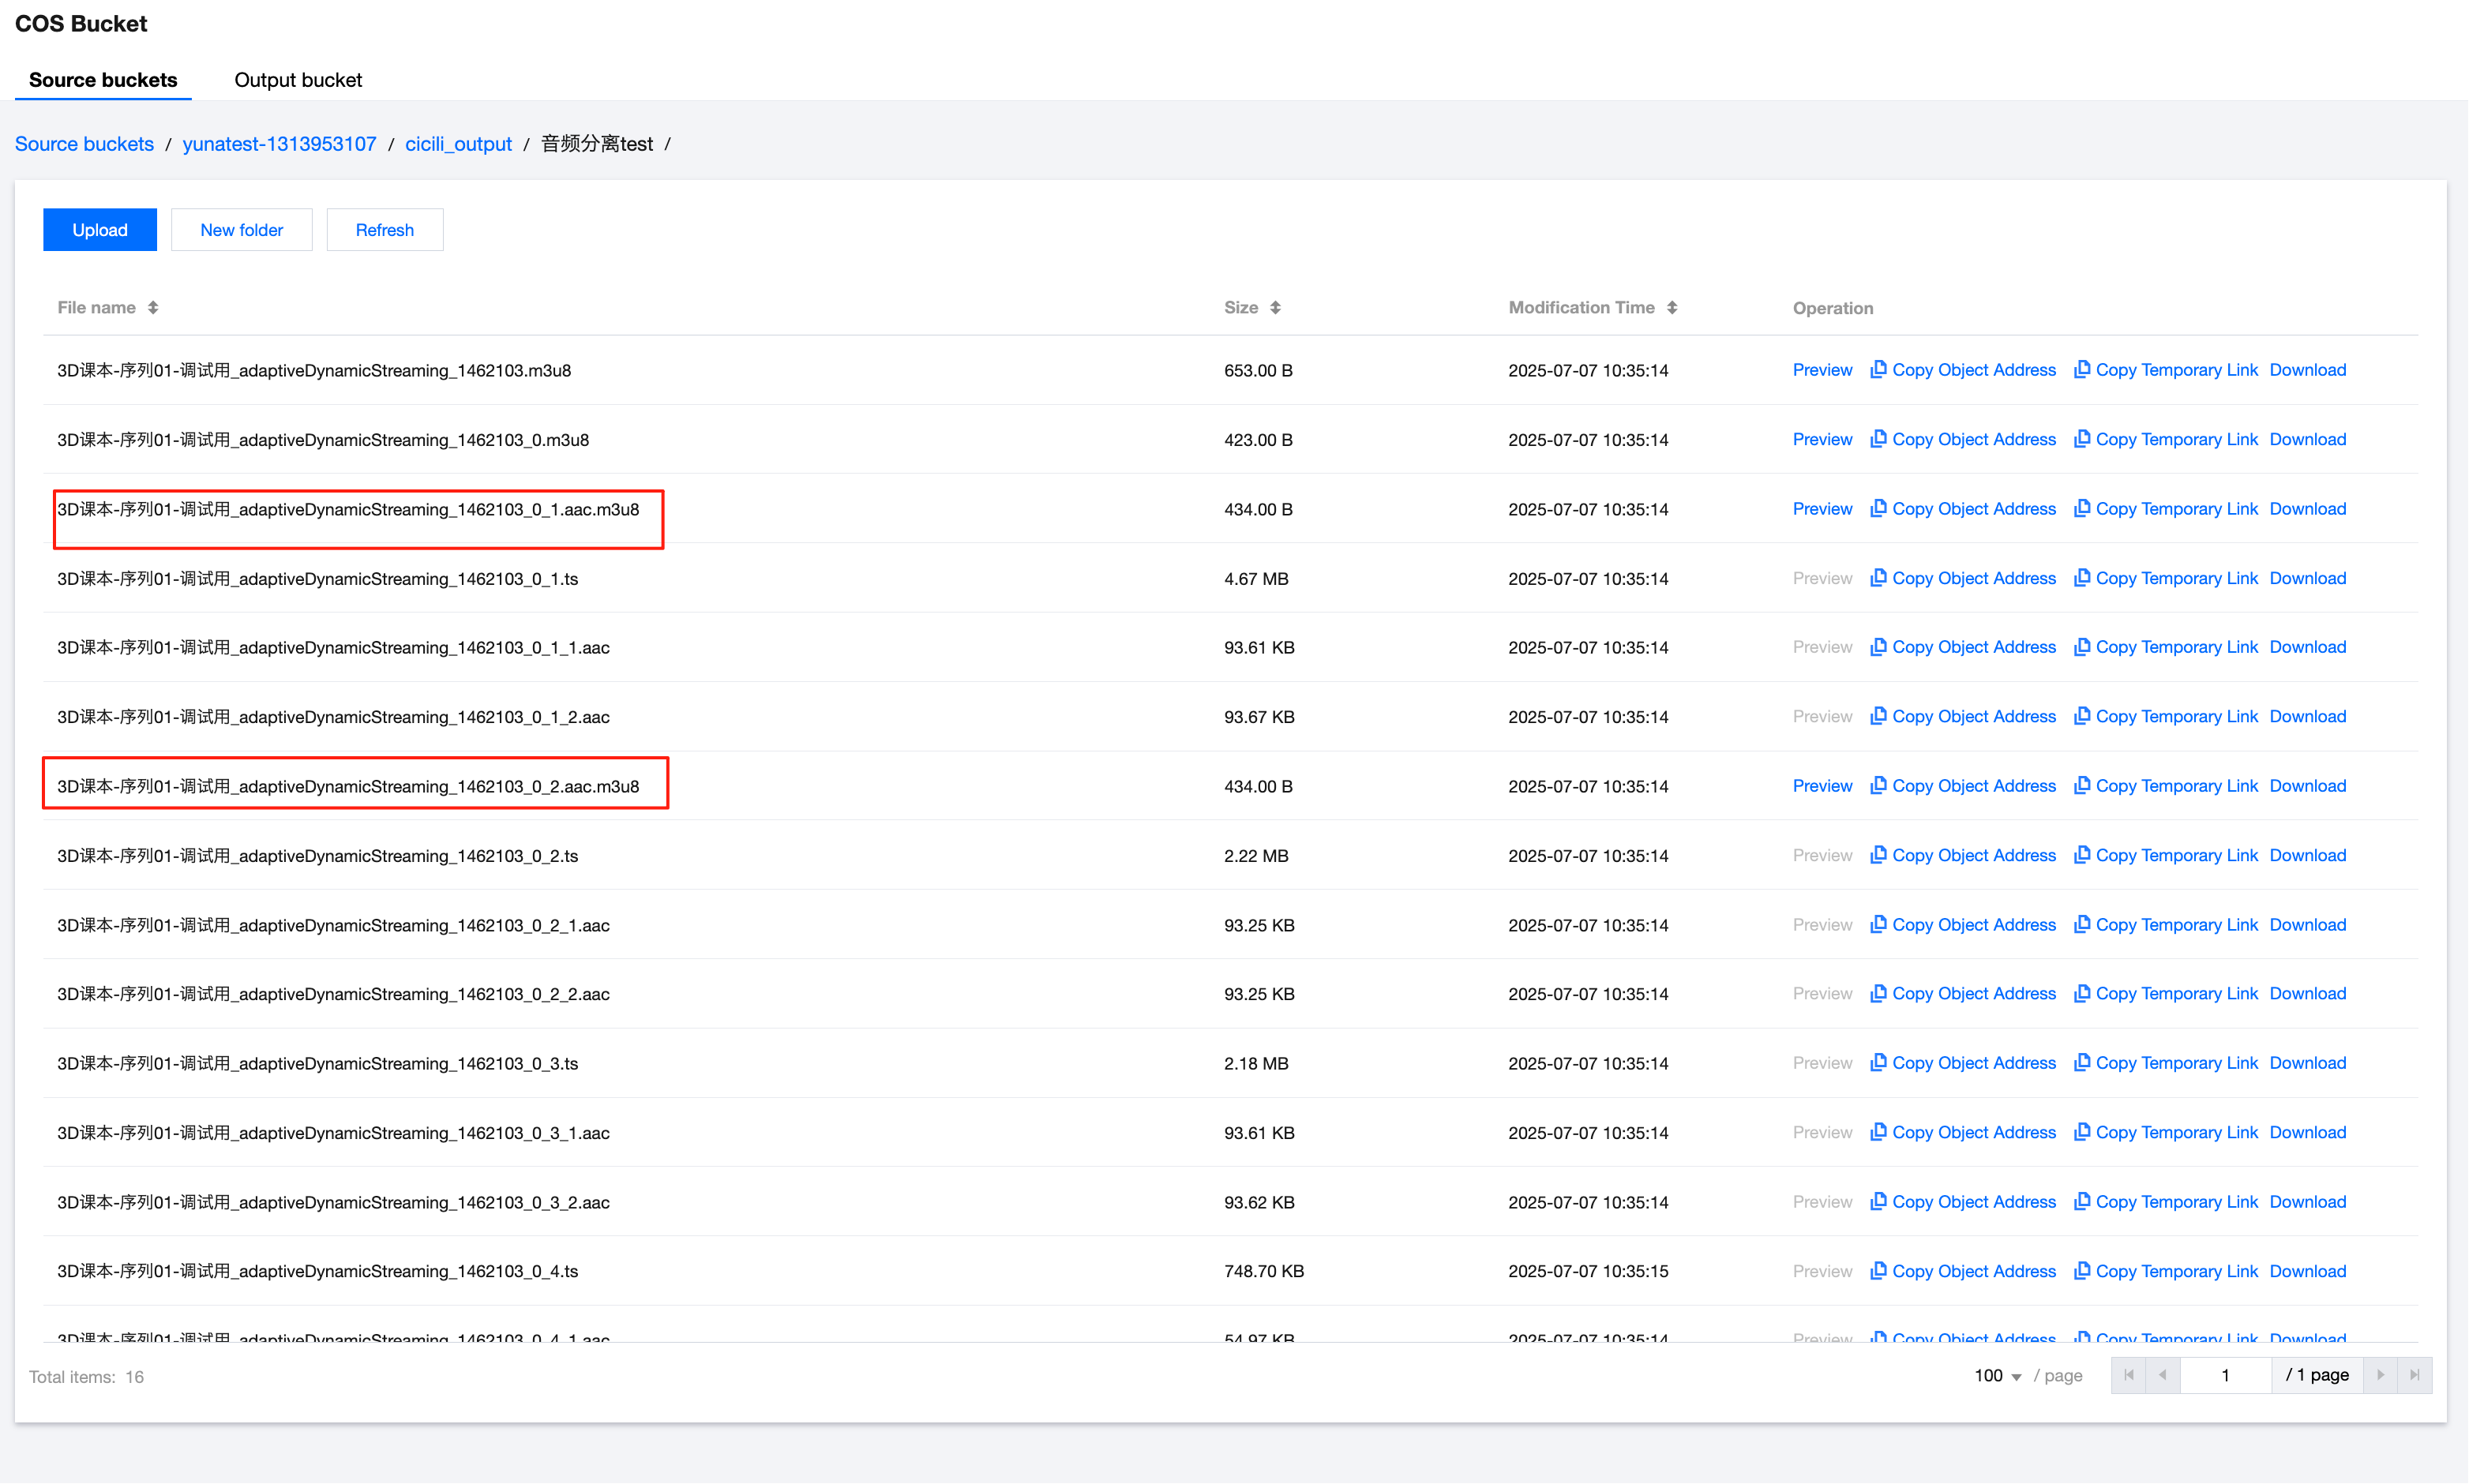
Task: Jump to first page arrow
Action: tap(2128, 1376)
